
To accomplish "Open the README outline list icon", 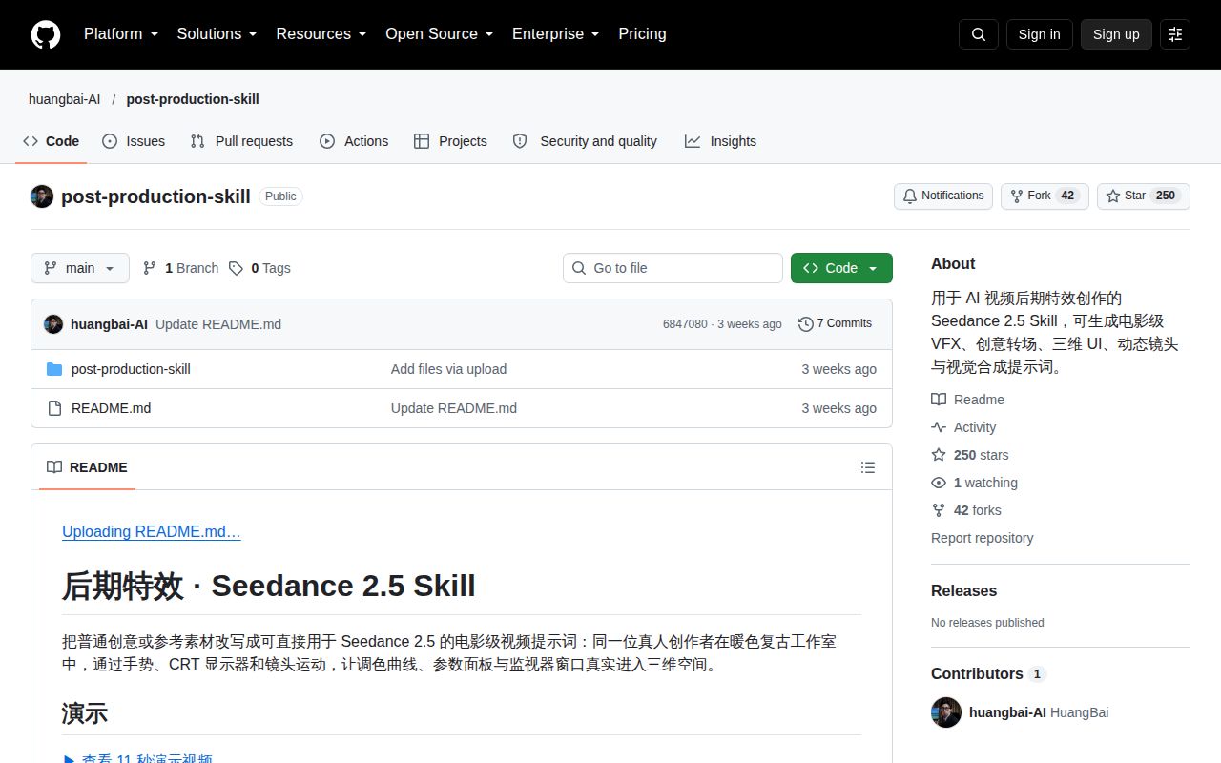I will 868,467.
